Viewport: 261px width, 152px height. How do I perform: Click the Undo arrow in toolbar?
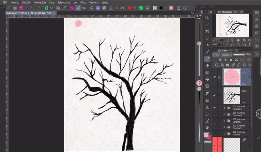tap(33, 8)
